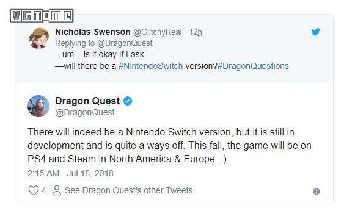Click the like count number 4
Image resolution: width=355 pixels, height=222 pixels.
coord(44,190)
